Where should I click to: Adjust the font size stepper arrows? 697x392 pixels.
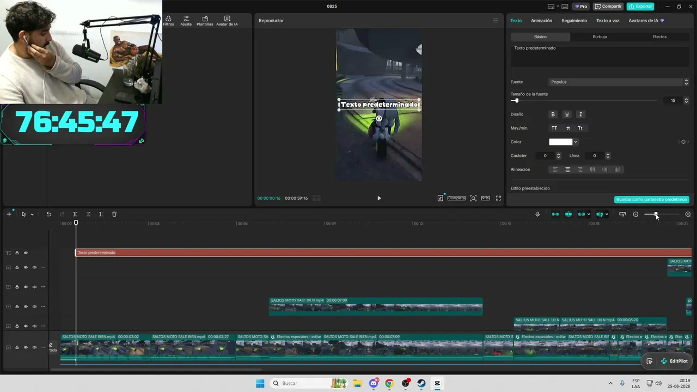[686, 101]
